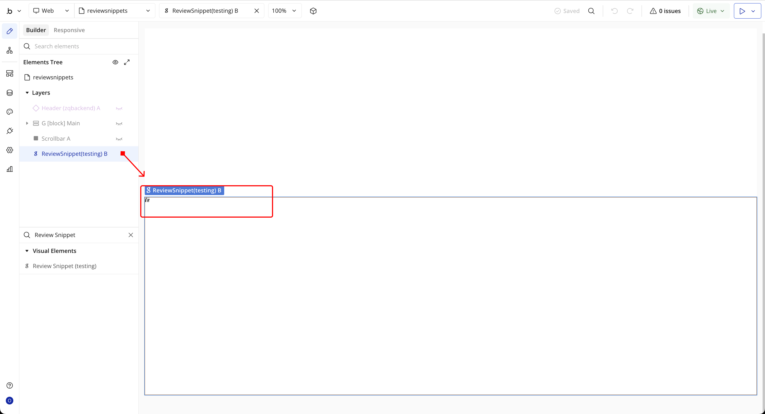Open the Logs bar chart icon
The height and width of the screenshot is (414, 765).
coord(10,169)
